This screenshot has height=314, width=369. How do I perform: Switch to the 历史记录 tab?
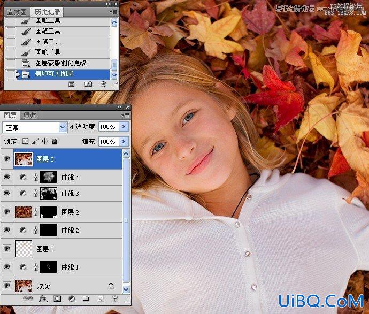coord(47,12)
